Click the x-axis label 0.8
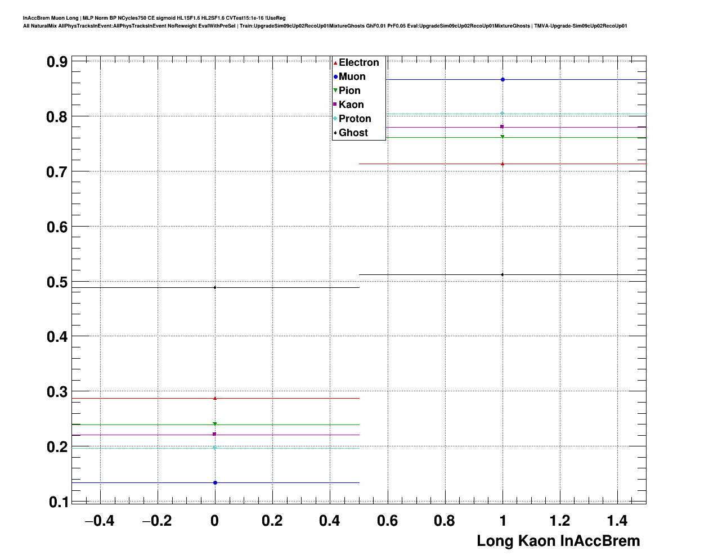 pos(445,521)
